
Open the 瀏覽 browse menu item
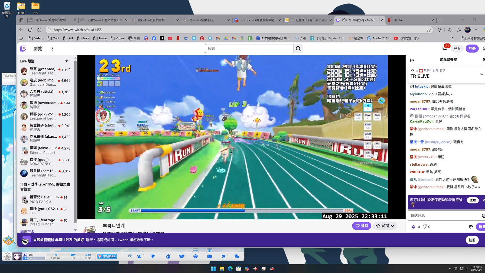pos(38,49)
